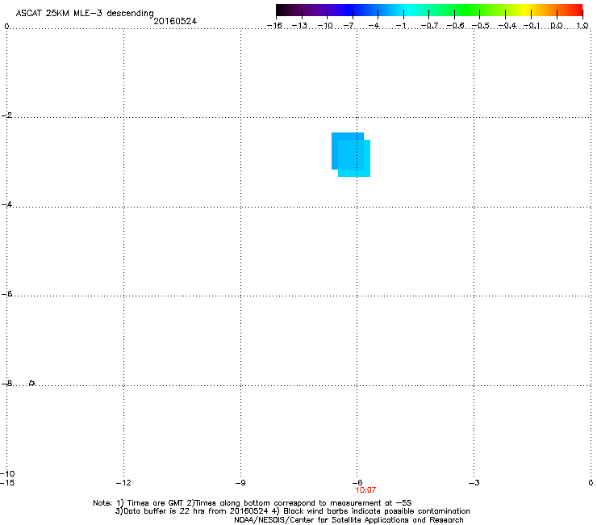
Task: Click the '-8' latitude axis label
Action: point(6,384)
